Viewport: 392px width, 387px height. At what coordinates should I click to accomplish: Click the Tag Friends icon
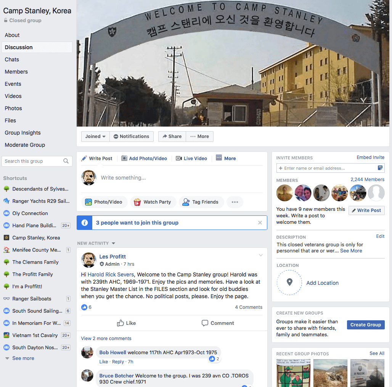click(186, 202)
